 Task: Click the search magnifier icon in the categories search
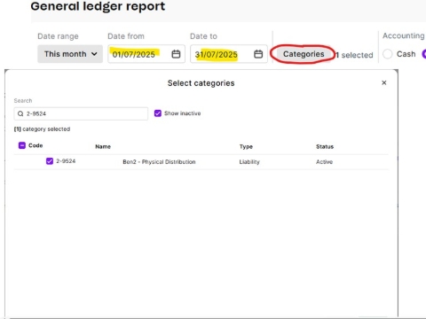pos(20,113)
